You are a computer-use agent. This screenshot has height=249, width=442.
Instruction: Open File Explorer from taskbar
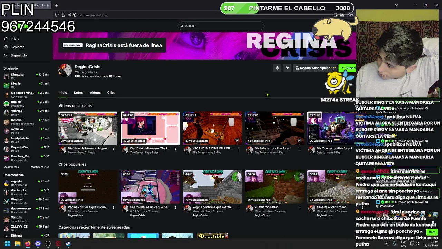(x=18, y=243)
